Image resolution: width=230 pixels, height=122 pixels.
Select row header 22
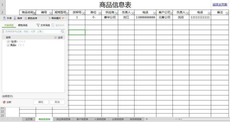[x=2, y=112]
